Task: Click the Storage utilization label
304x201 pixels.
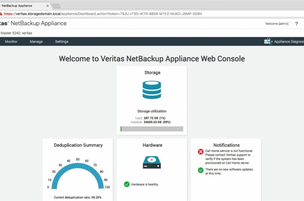Action: pyautogui.click(x=152, y=111)
